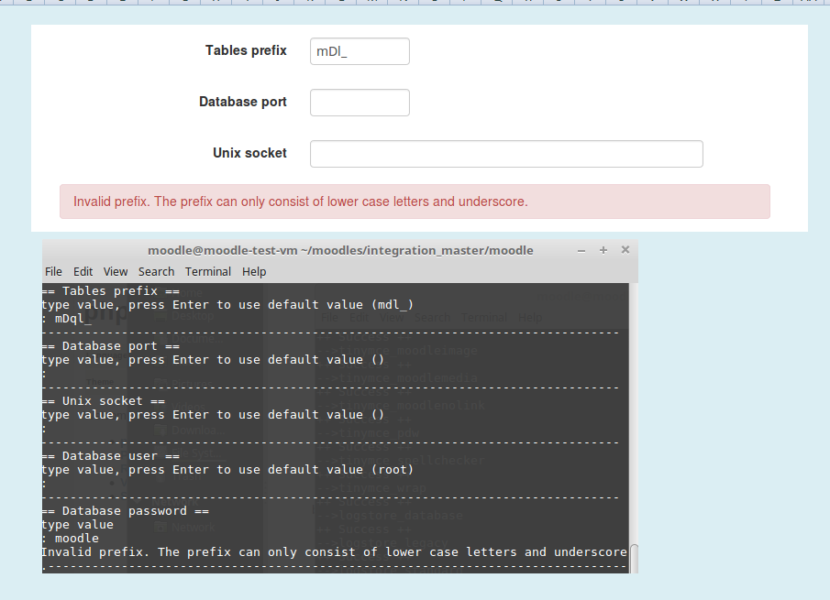This screenshot has width=830, height=600.
Task: Close the moodle terminal window
Action: coord(625,249)
